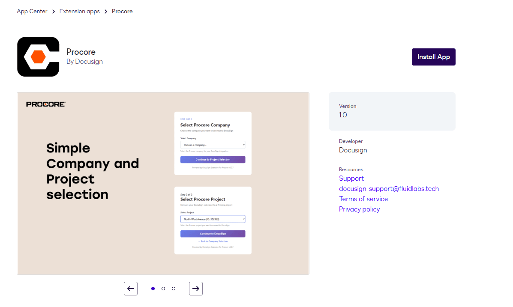Click Back to Company Selection link
The width and height of the screenshot is (513, 307).
coord(213,241)
